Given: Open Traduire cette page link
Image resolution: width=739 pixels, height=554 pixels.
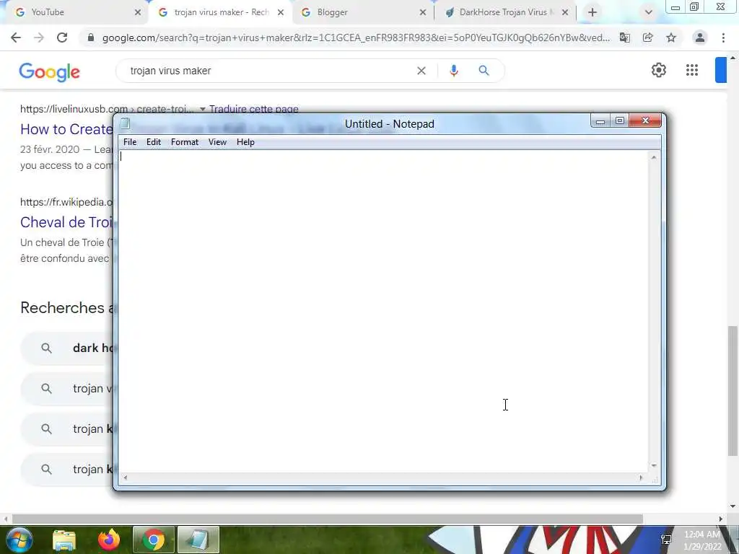Looking at the screenshot, I should click(x=253, y=110).
